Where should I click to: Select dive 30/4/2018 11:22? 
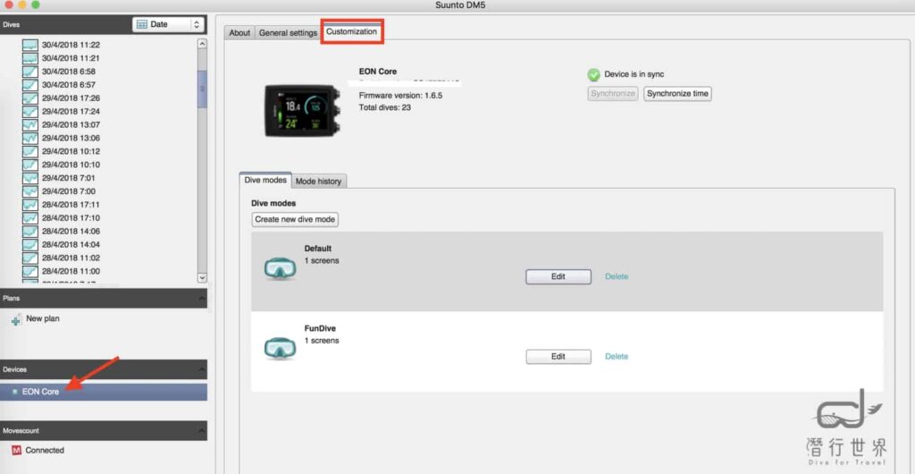[x=71, y=45]
